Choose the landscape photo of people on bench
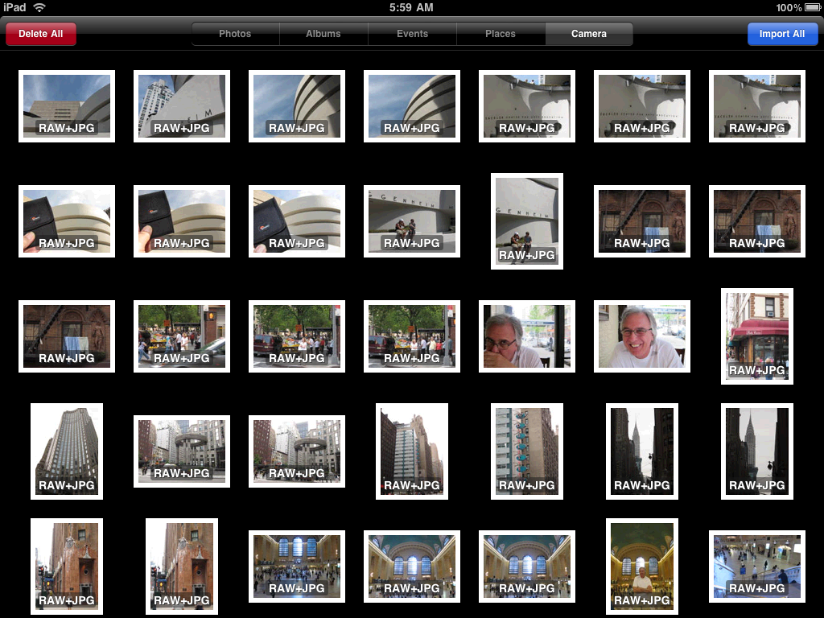The image size is (824, 618). click(412, 221)
